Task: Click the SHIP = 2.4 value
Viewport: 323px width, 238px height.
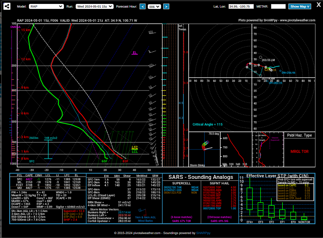Action: (70, 220)
